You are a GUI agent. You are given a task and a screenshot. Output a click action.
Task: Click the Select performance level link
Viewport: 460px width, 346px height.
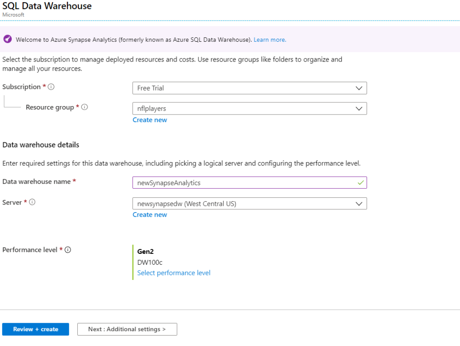(174, 273)
